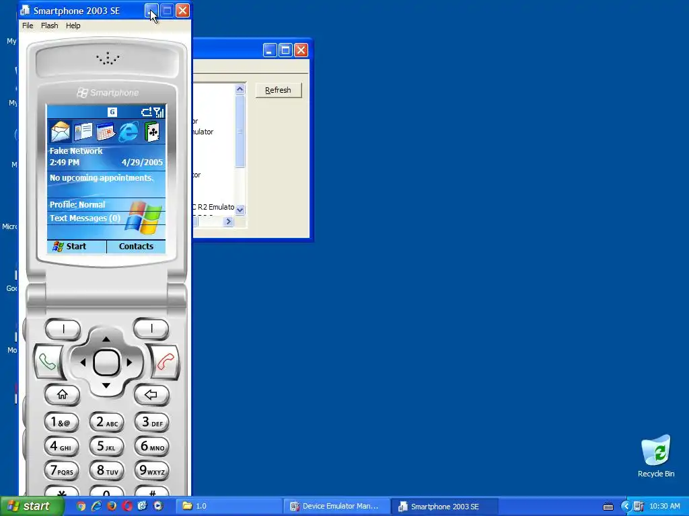The image size is (689, 516).
Task: Tap keypad key 4 GHI
Action: click(61, 447)
